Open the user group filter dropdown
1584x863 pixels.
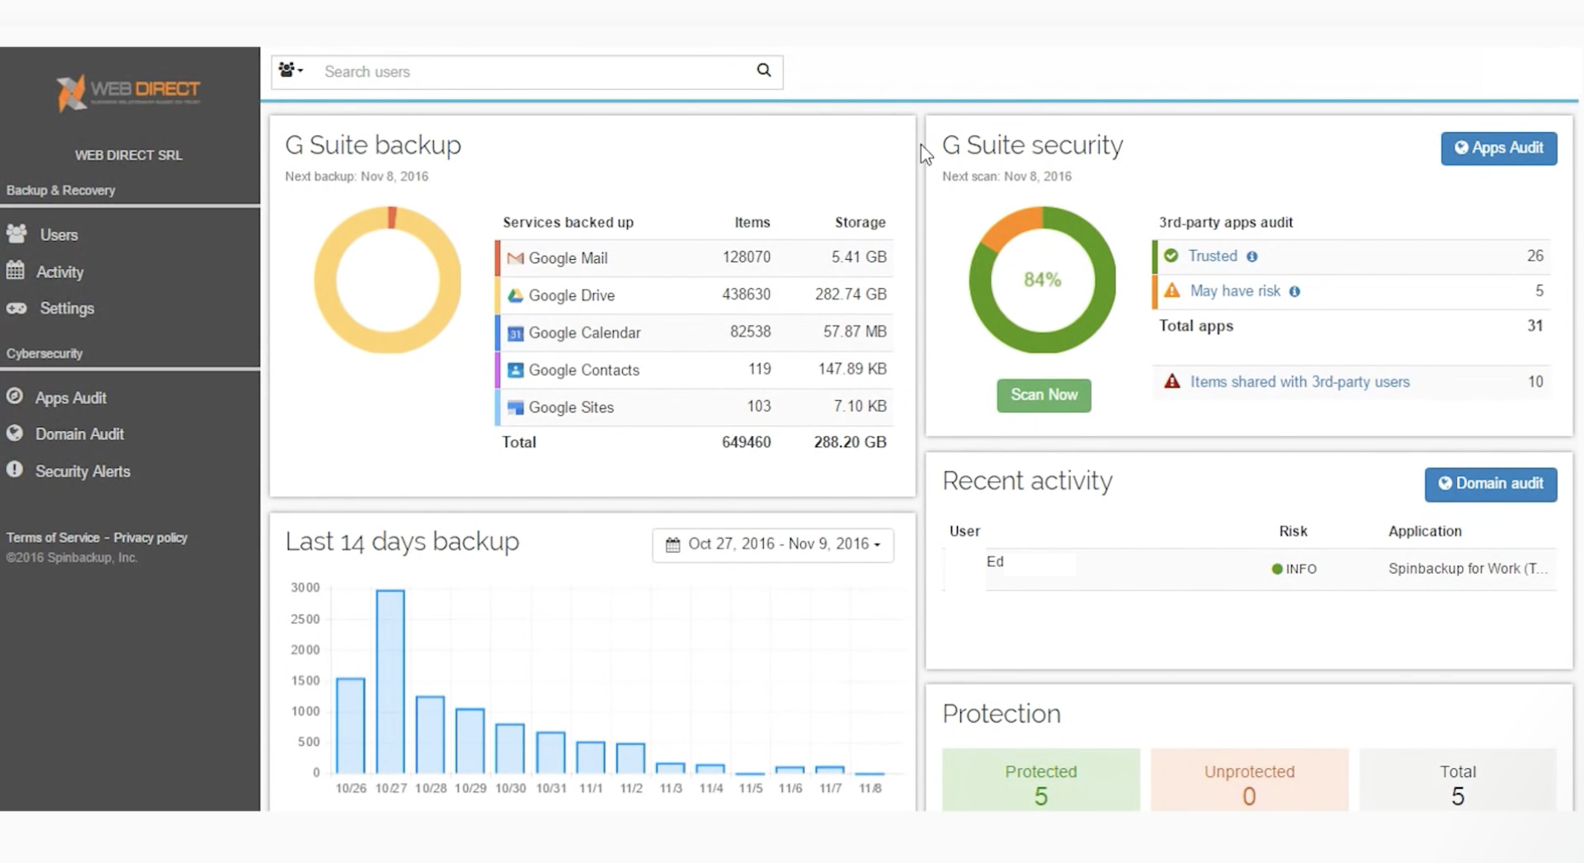[x=290, y=71]
